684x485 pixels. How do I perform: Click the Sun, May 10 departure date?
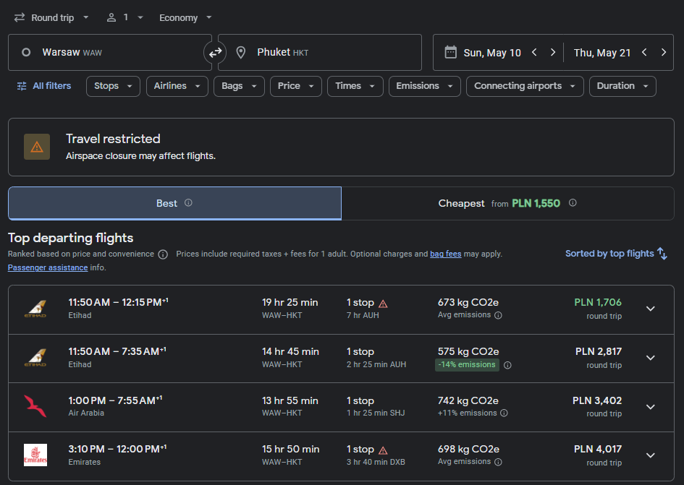(x=492, y=53)
